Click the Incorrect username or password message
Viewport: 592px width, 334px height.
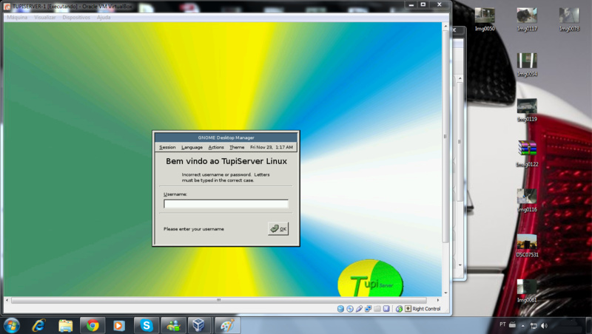point(226,177)
